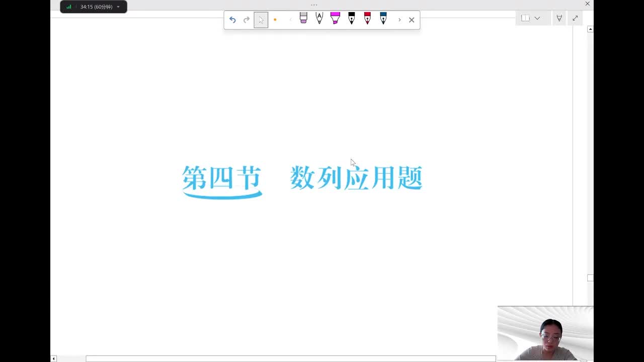
Task: Select the eraser tool
Action: (x=303, y=18)
